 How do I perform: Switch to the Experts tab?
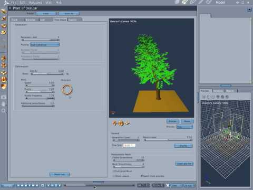[75, 20]
